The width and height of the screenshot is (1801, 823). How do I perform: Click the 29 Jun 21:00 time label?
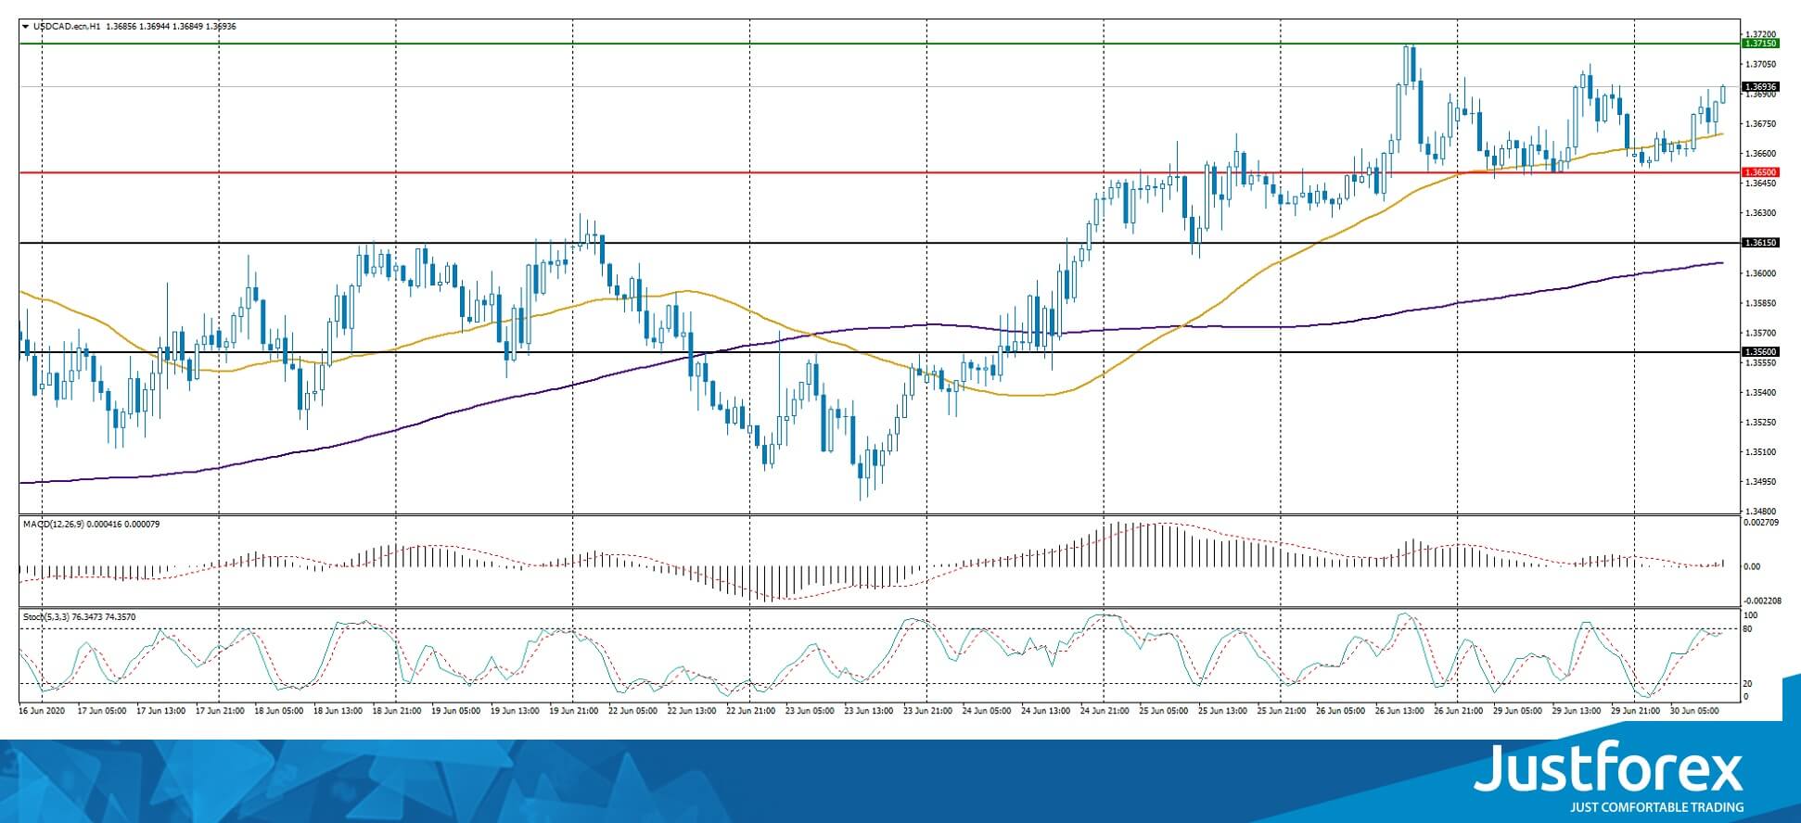click(1635, 711)
